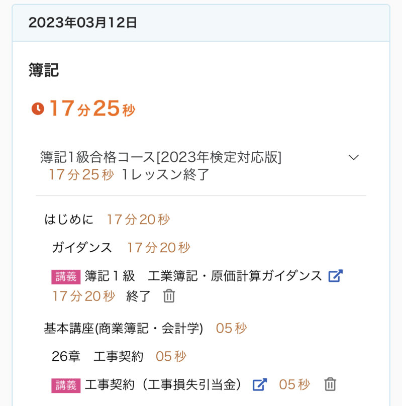The width and height of the screenshot is (402, 406).
Task: Click the 2023年03月12日 date header
Action: (82, 23)
